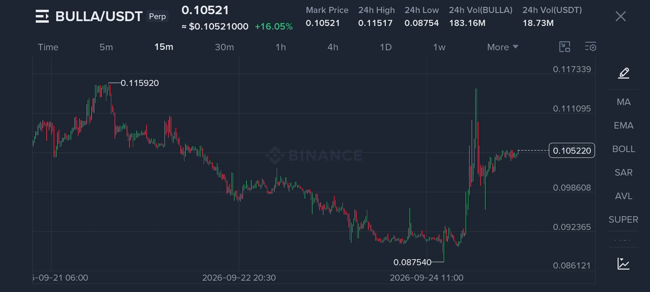Toggle the AVL indicator
The height and width of the screenshot is (292, 650).
624,196
